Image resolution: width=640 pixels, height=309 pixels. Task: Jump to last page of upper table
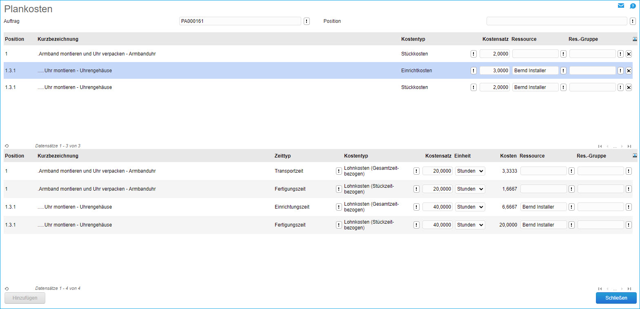[629, 146]
